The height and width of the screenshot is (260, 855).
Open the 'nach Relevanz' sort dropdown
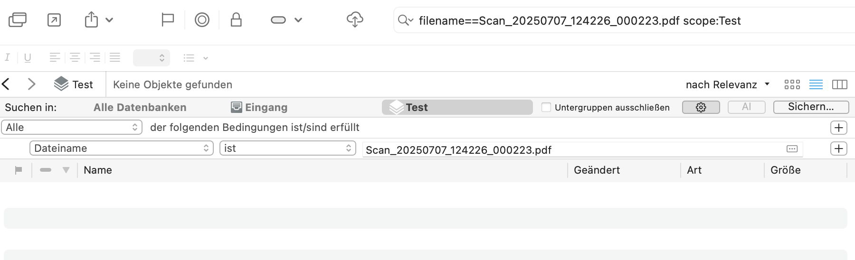(727, 84)
